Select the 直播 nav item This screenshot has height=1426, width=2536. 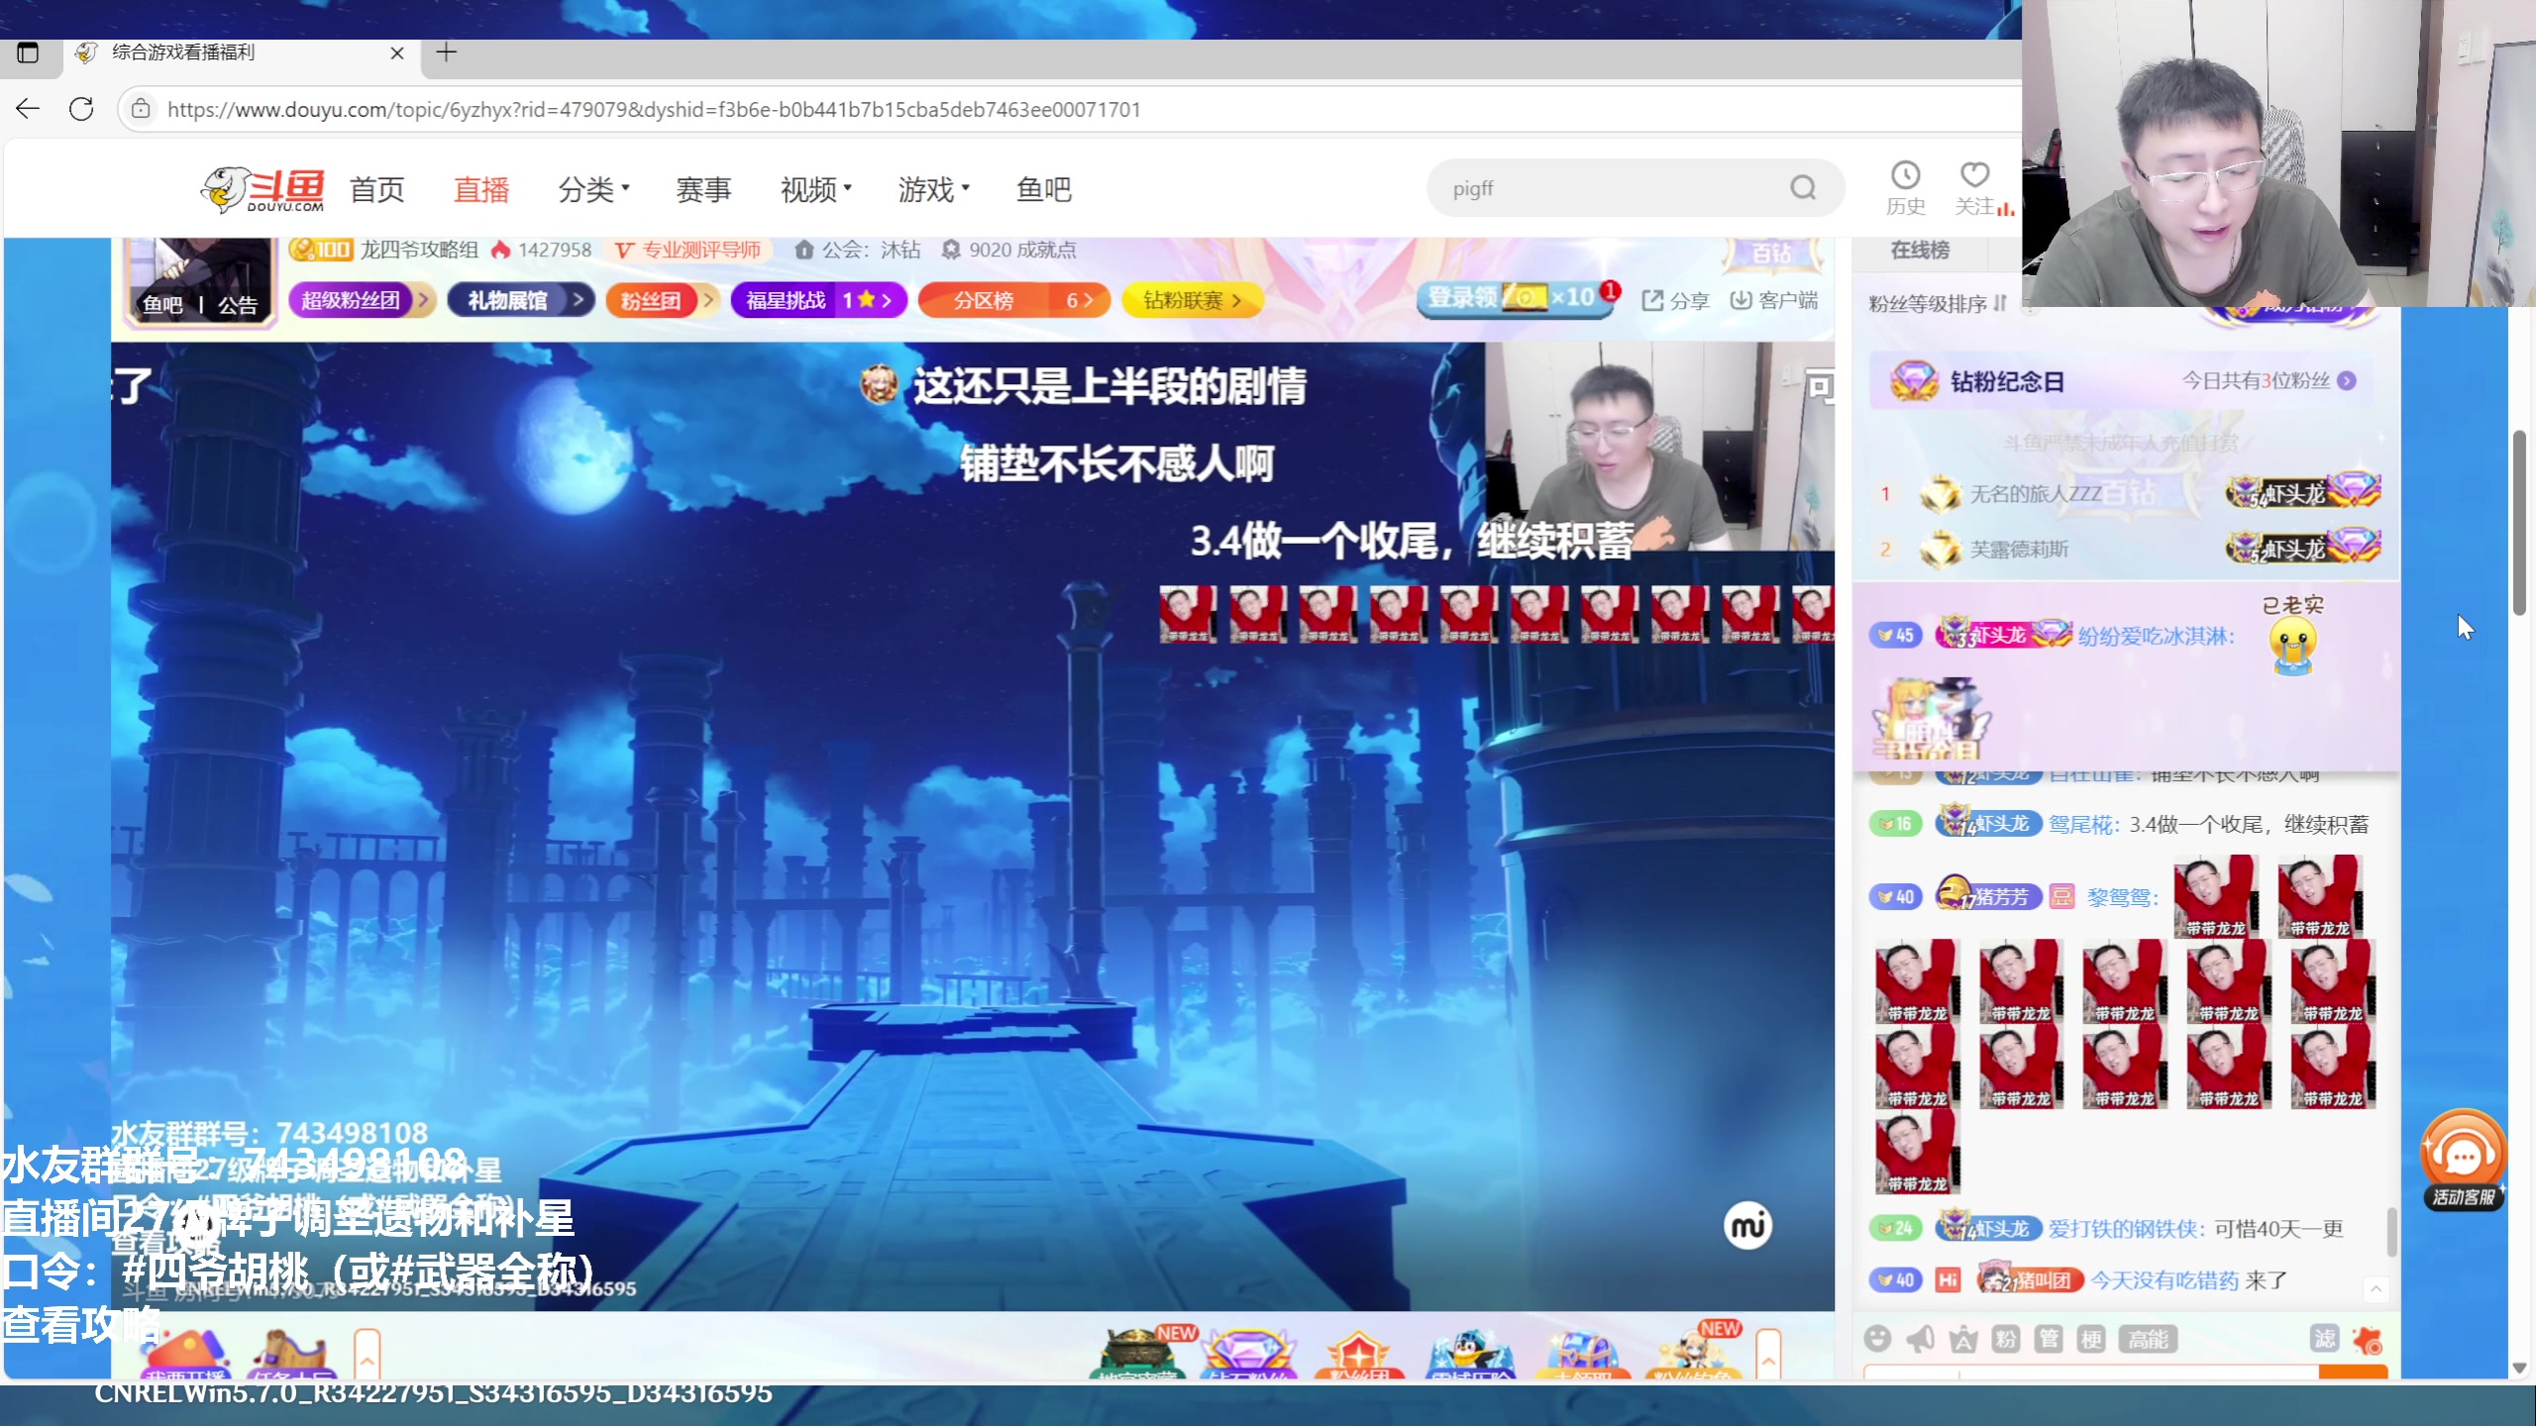tap(481, 188)
